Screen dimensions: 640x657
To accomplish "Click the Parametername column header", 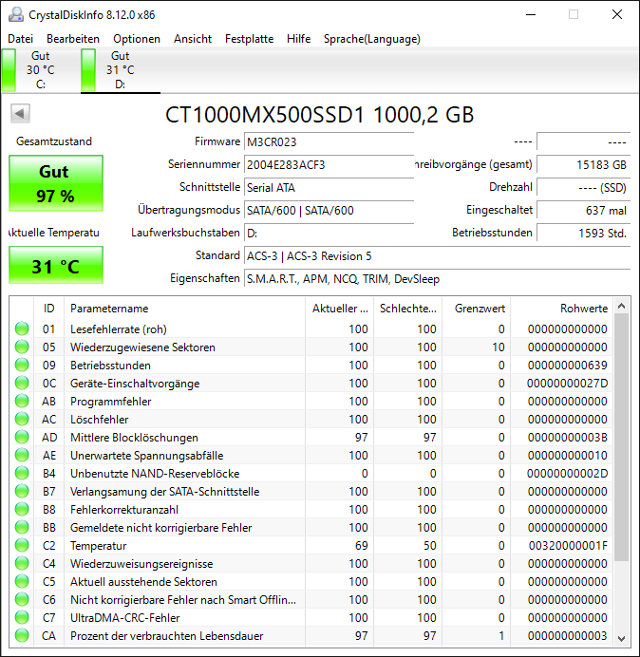I will tap(184, 309).
